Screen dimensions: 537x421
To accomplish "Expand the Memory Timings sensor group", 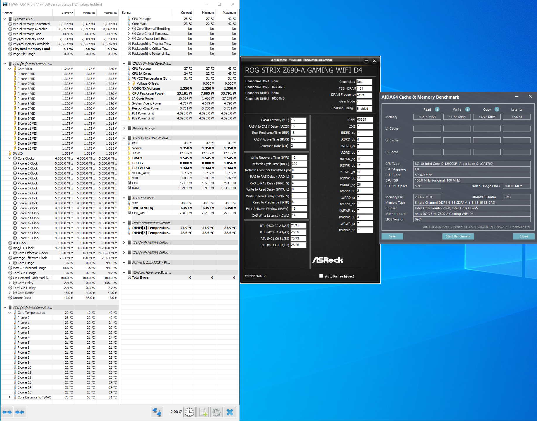I will point(124,128).
